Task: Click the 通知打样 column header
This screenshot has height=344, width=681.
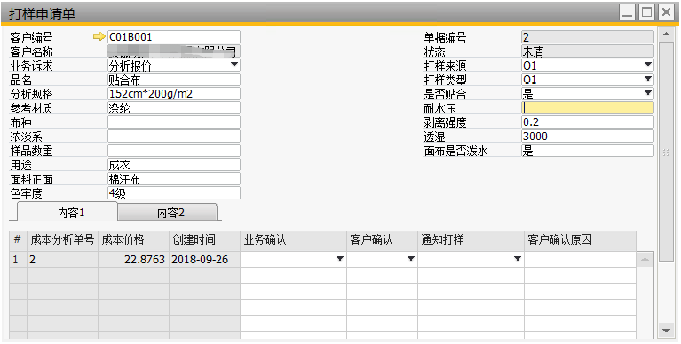Action: pyautogui.click(x=471, y=240)
